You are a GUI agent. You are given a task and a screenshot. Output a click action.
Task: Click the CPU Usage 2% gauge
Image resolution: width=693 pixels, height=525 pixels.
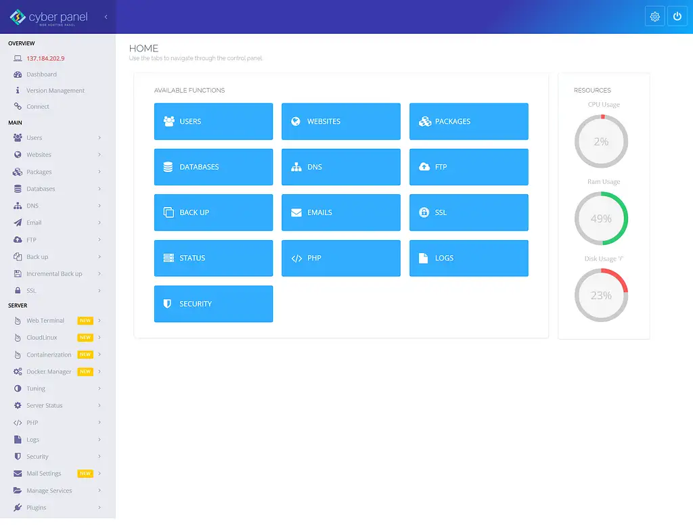[x=601, y=141]
